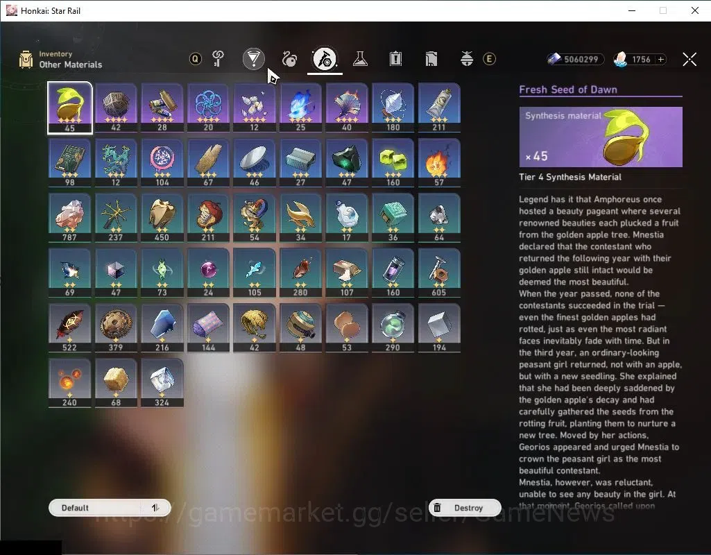The width and height of the screenshot is (711, 555).
Task: Select the blue knot item with count 20
Action: [208, 108]
